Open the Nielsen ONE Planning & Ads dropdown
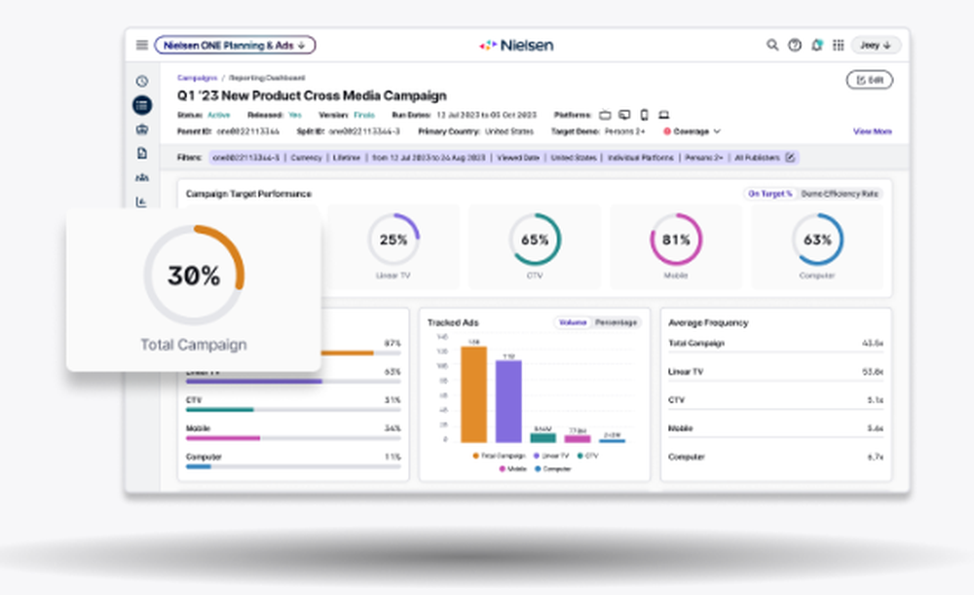974x595 pixels. 235,45
